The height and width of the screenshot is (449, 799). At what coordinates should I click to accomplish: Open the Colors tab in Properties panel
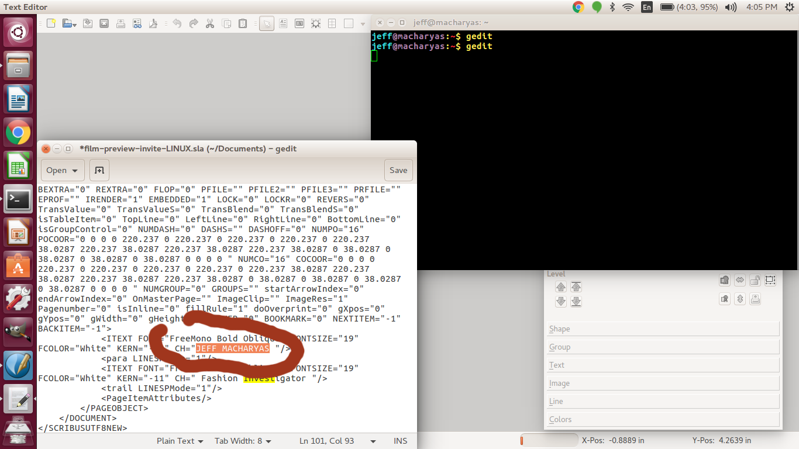(663, 419)
